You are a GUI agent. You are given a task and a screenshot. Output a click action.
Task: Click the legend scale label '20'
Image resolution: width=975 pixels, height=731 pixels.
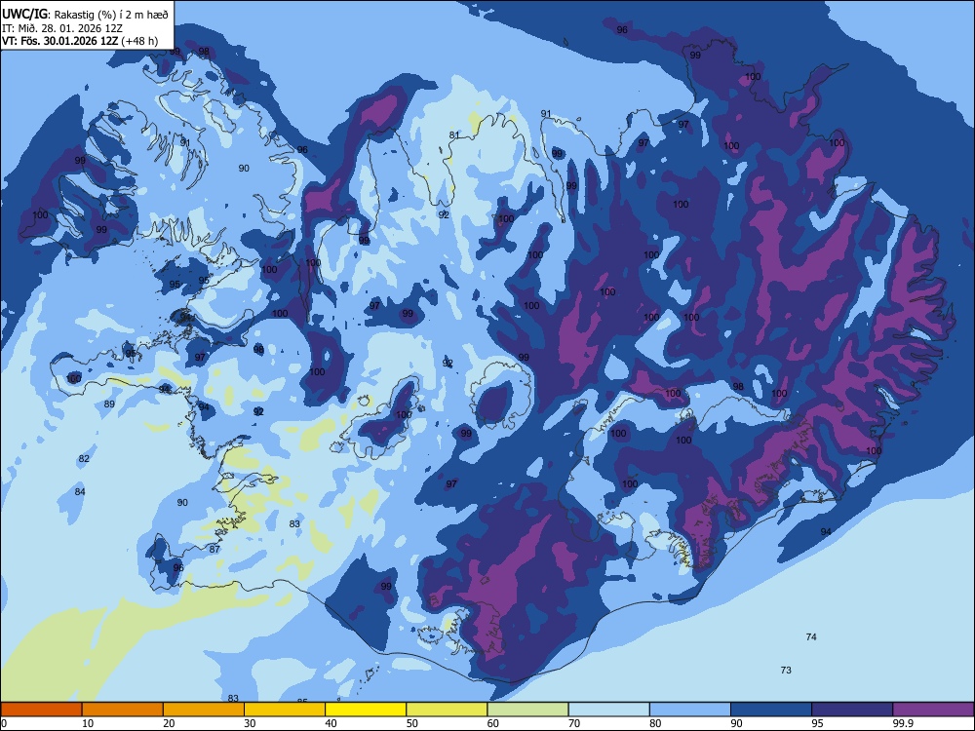pyautogui.click(x=169, y=723)
